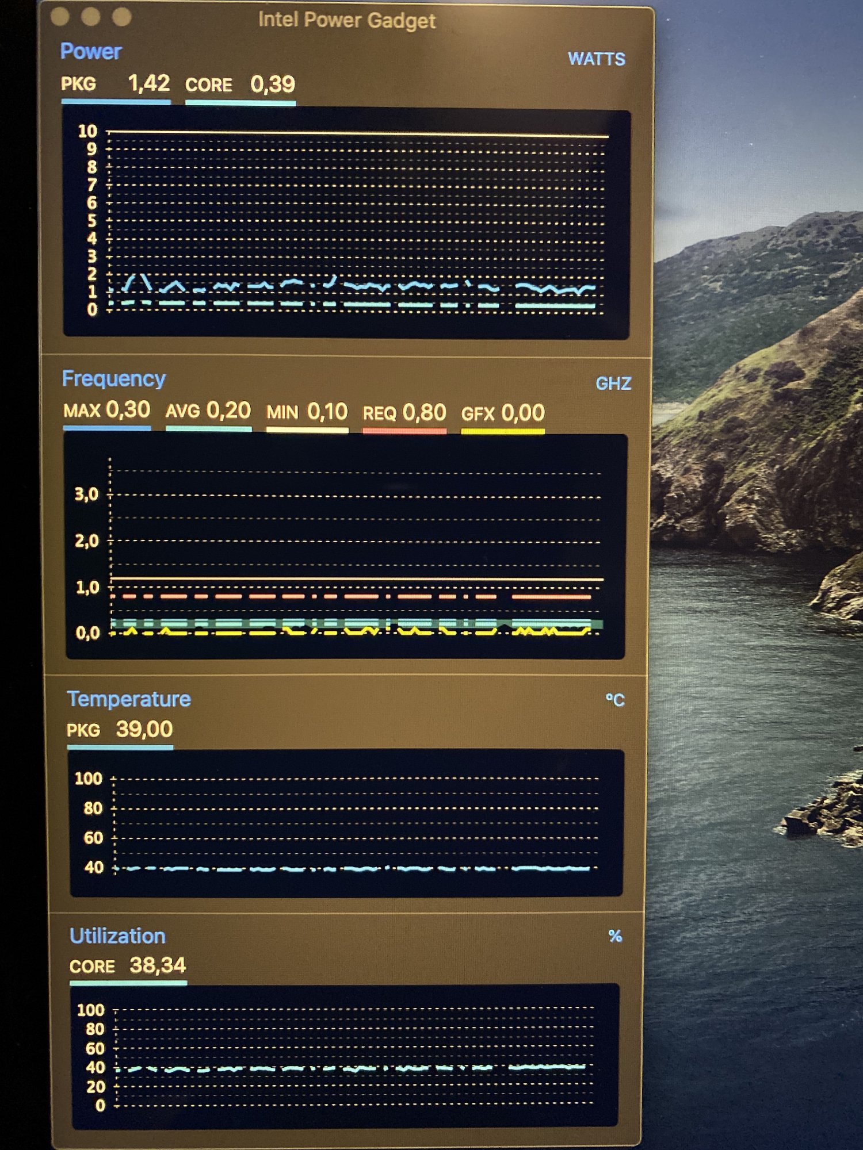863x1150 pixels.
Task: Select the Power section heading
Action: coord(91,52)
